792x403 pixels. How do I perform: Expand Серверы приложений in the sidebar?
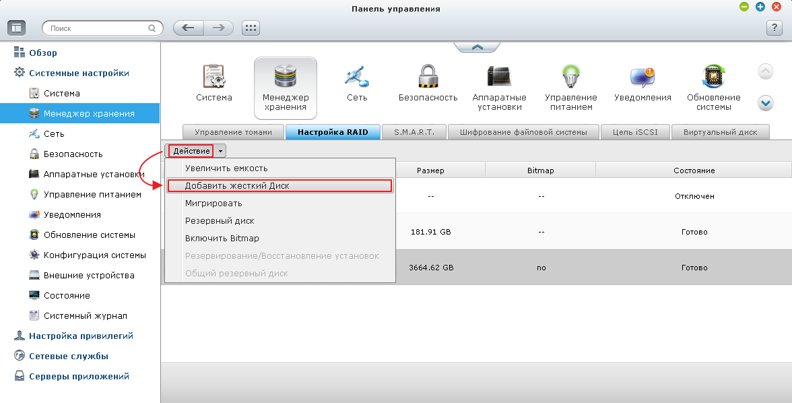coord(79,376)
